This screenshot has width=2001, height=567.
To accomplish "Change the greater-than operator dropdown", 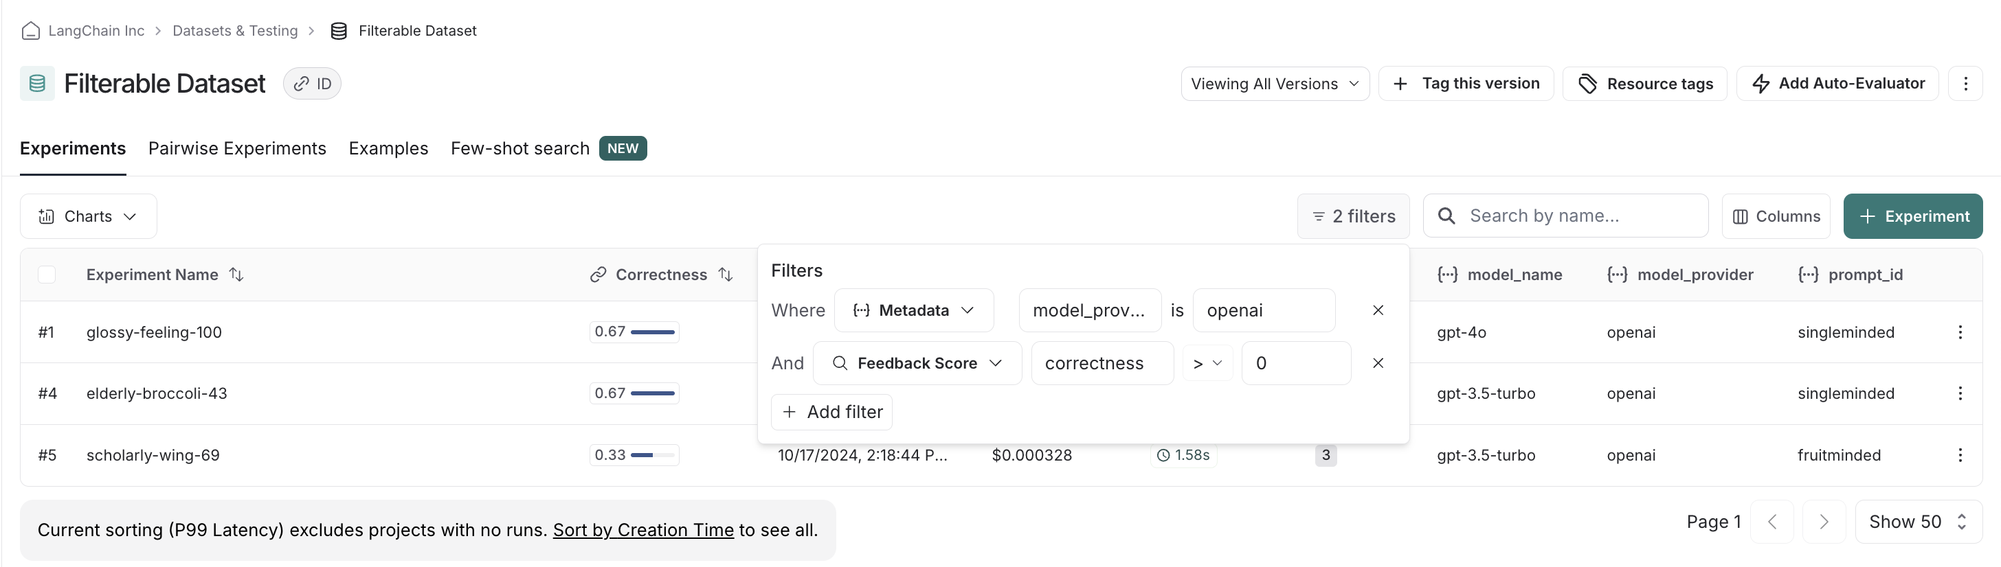I will point(1207,363).
